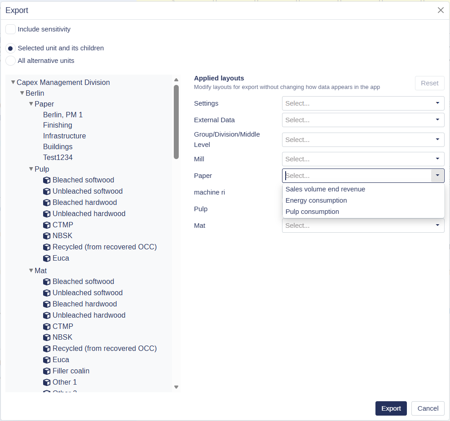Click the Cancel button
The image size is (450, 421).
pyautogui.click(x=428, y=408)
